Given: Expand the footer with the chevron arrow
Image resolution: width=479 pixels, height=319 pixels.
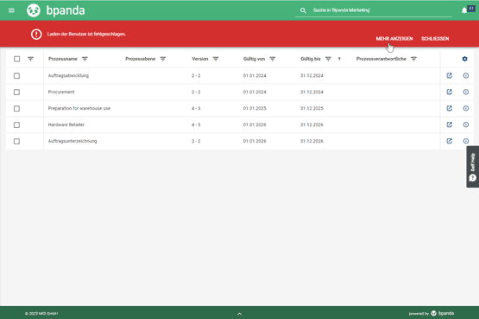Looking at the screenshot, I should [240, 314].
